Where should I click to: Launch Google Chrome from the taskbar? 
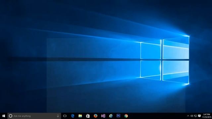click(x=126, y=116)
